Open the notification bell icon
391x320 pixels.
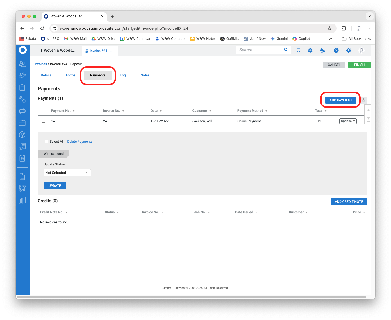pyautogui.click(x=310, y=50)
